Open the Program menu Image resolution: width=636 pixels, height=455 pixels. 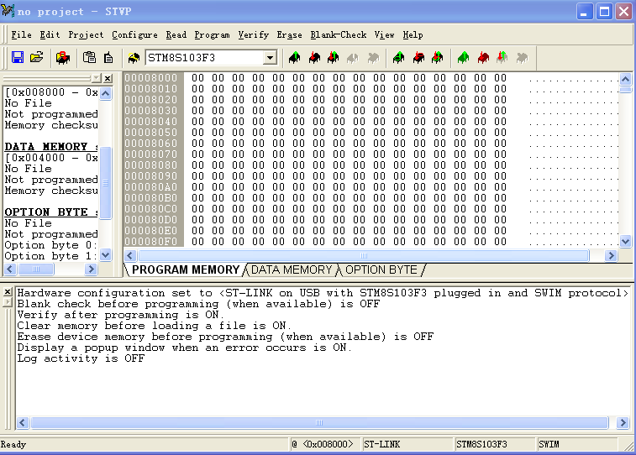(212, 34)
